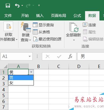
Task: Open 获取外部数据 menu
Action: 8,32
